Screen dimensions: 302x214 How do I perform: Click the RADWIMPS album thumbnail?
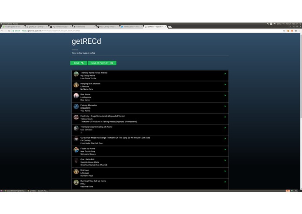point(76,107)
